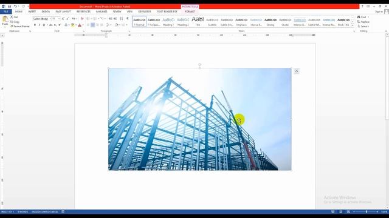Toggle Strikethrough formatting

[x=50, y=25]
